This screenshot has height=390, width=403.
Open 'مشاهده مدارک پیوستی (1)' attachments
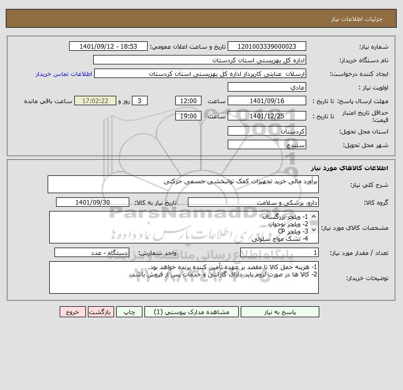pyautogui.click(x=192, y=312)
